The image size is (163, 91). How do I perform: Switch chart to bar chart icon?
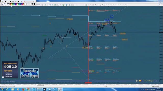pyautogui.click(x=43, y=5)
